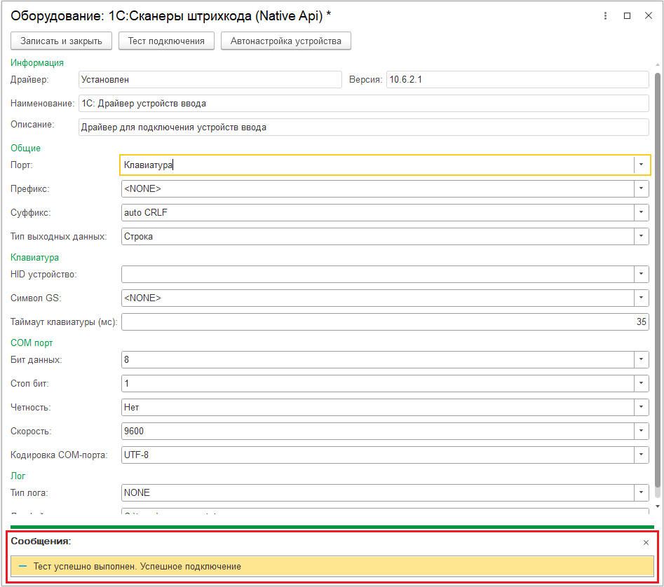
Task: Click the Наименование field
Action: coord(364,103)
